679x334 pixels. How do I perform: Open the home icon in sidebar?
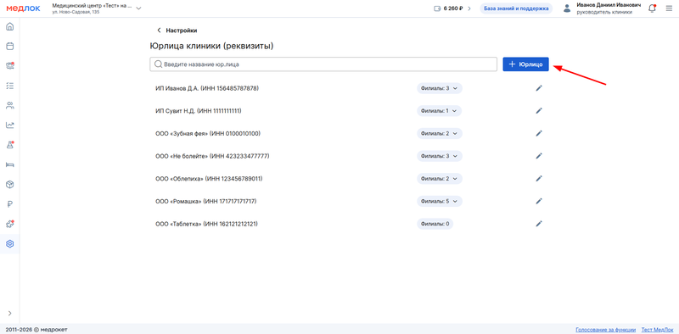coord(9,26)
